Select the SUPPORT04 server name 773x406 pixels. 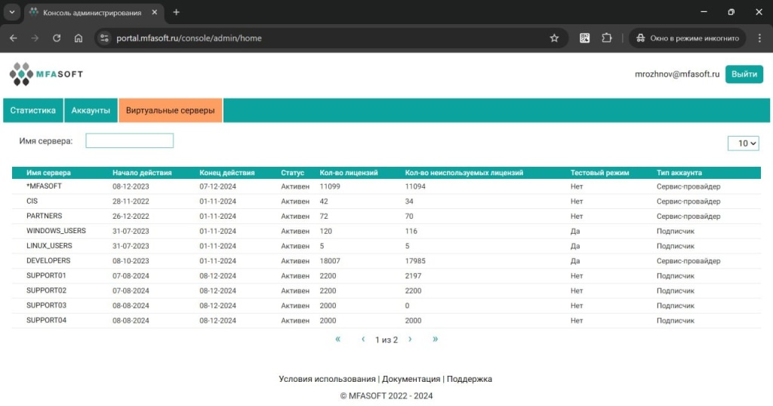pos(46,320)
